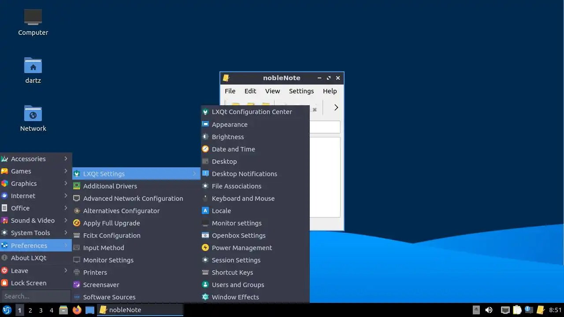The image size is (564, 317).
Task: Launch Firefox from the taskbar
Action: [77, 310]
